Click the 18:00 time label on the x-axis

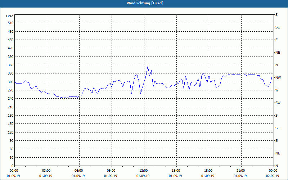click(x=208, y=171)
